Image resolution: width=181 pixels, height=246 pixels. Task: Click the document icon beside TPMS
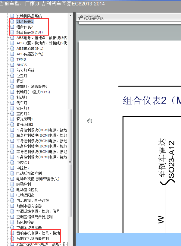coord(12,59)
